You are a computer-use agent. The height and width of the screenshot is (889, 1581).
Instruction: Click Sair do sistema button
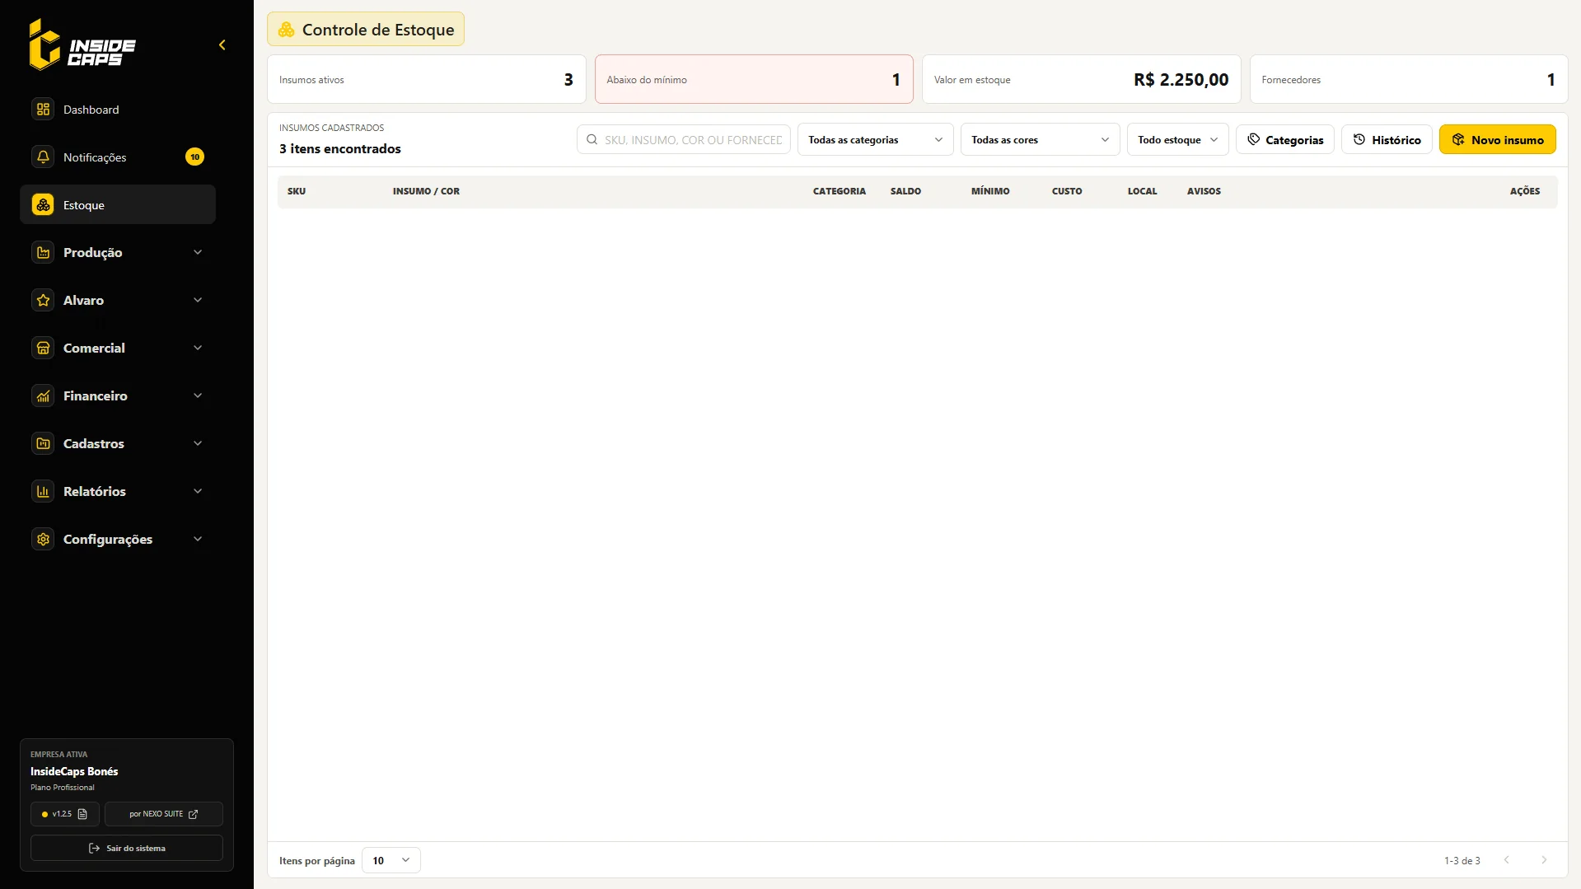pos(127,848)
